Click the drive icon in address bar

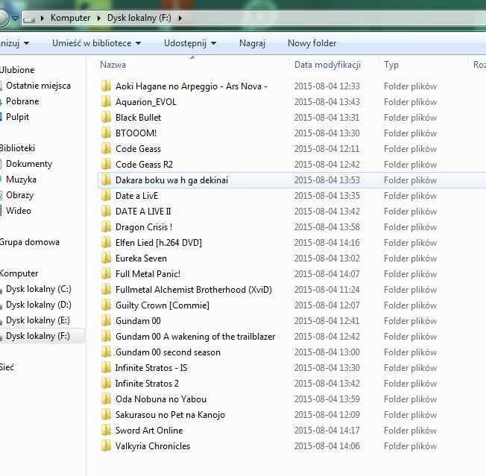click(30, 19)
